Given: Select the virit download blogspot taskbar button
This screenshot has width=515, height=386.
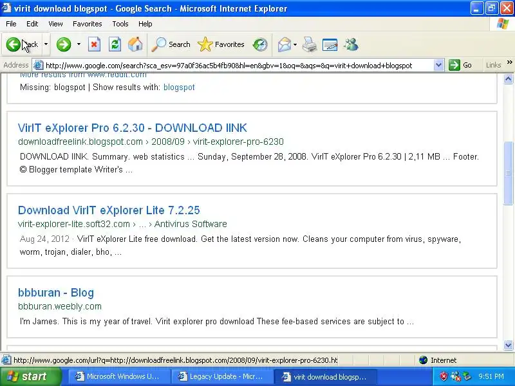Looking at the screenshot, I should tap(325, 376).
